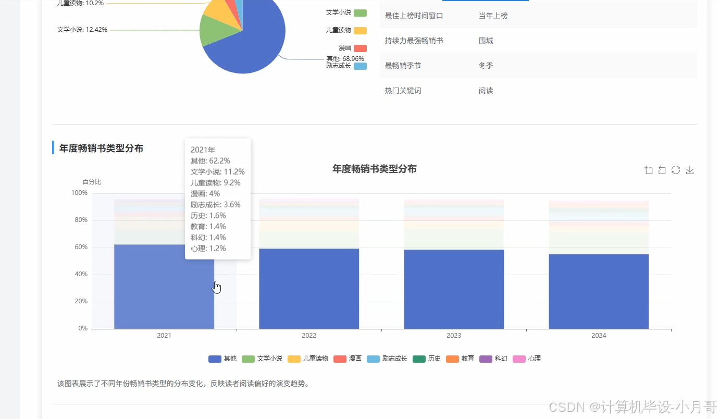Download the chart image via the save icon
The width and height of the screenshot is (719, 419).
click(689, 170)
